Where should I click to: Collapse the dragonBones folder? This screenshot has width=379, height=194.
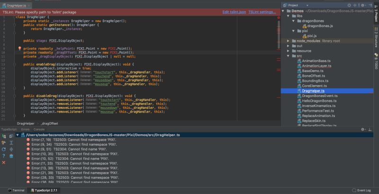click(293, 21)
